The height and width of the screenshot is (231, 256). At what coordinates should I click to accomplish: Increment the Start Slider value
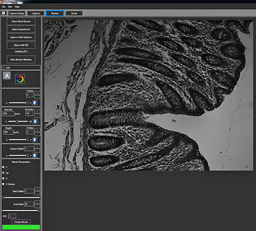(x=37, y=189)
